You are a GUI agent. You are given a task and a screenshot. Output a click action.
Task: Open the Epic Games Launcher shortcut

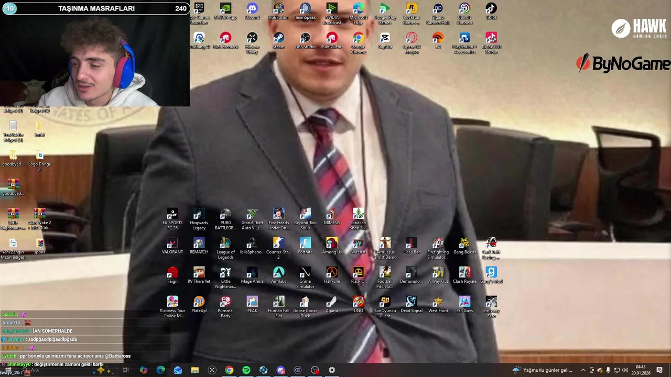pyautogui.click(x=199, y=14)
